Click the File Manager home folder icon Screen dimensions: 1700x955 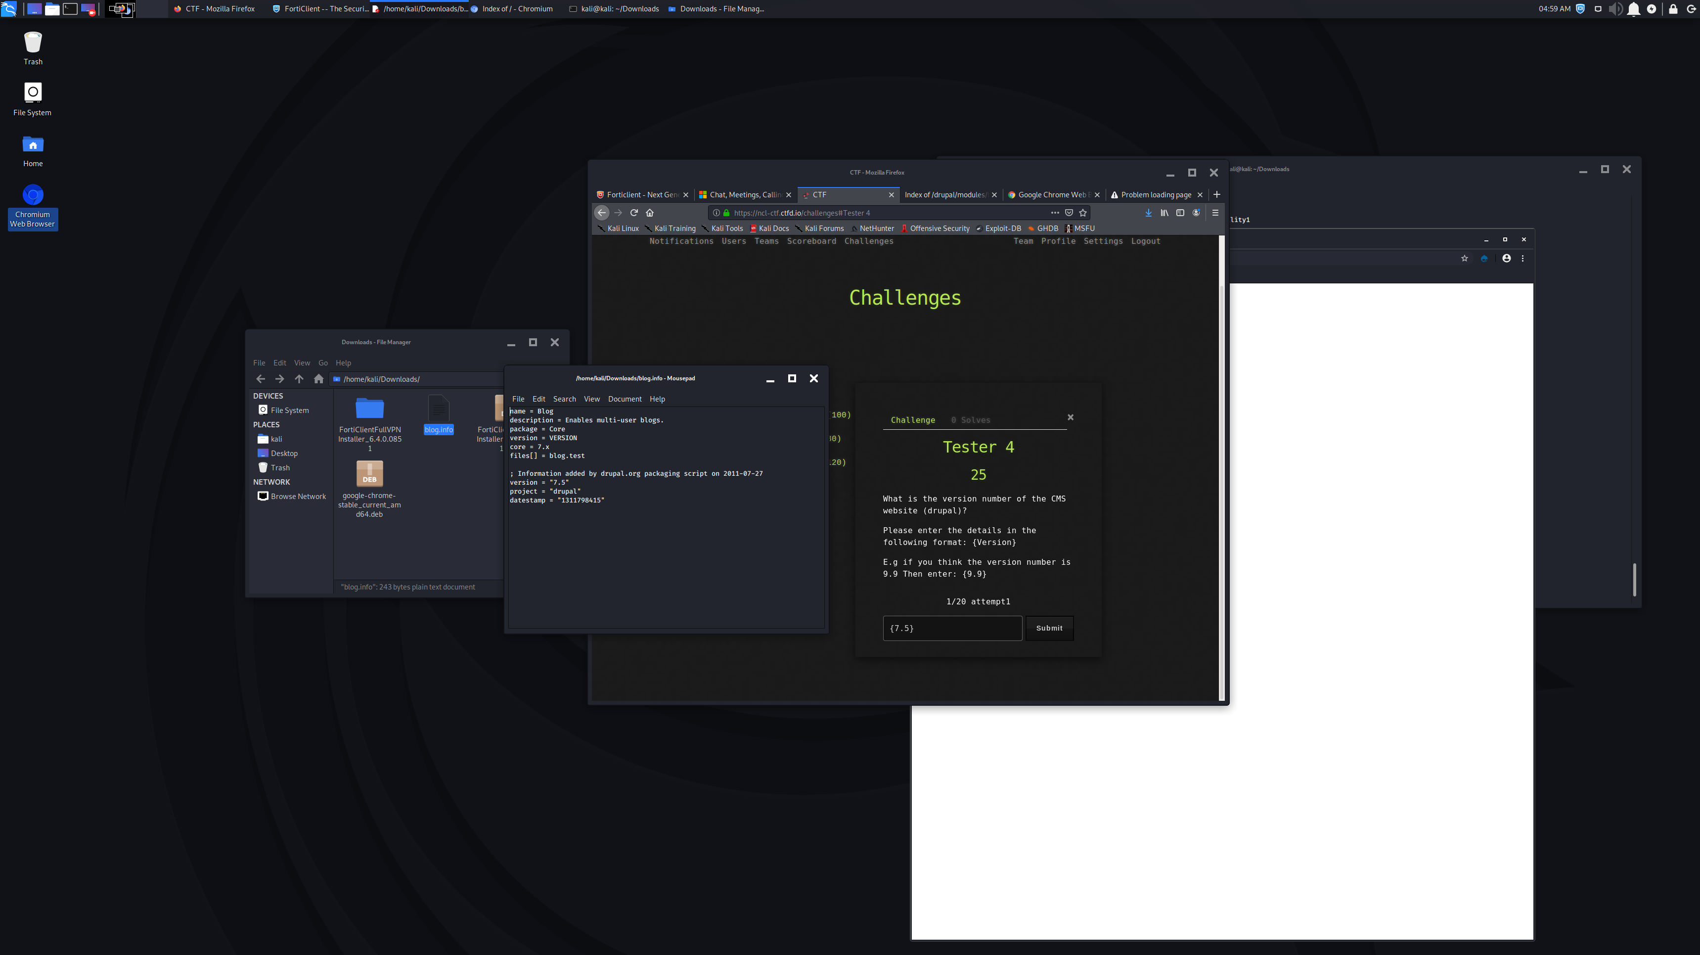319,379
